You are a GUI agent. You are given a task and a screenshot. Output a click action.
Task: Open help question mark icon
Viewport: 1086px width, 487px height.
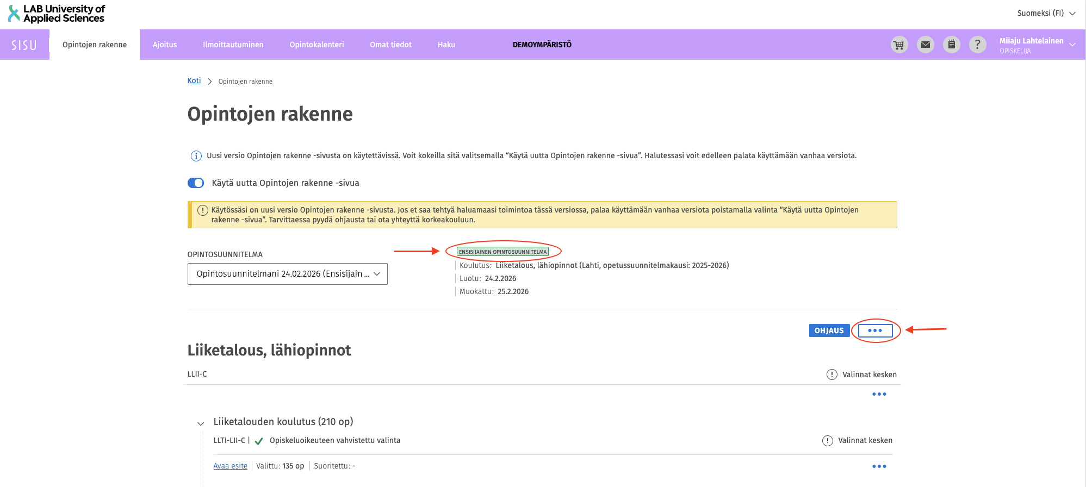977,45
